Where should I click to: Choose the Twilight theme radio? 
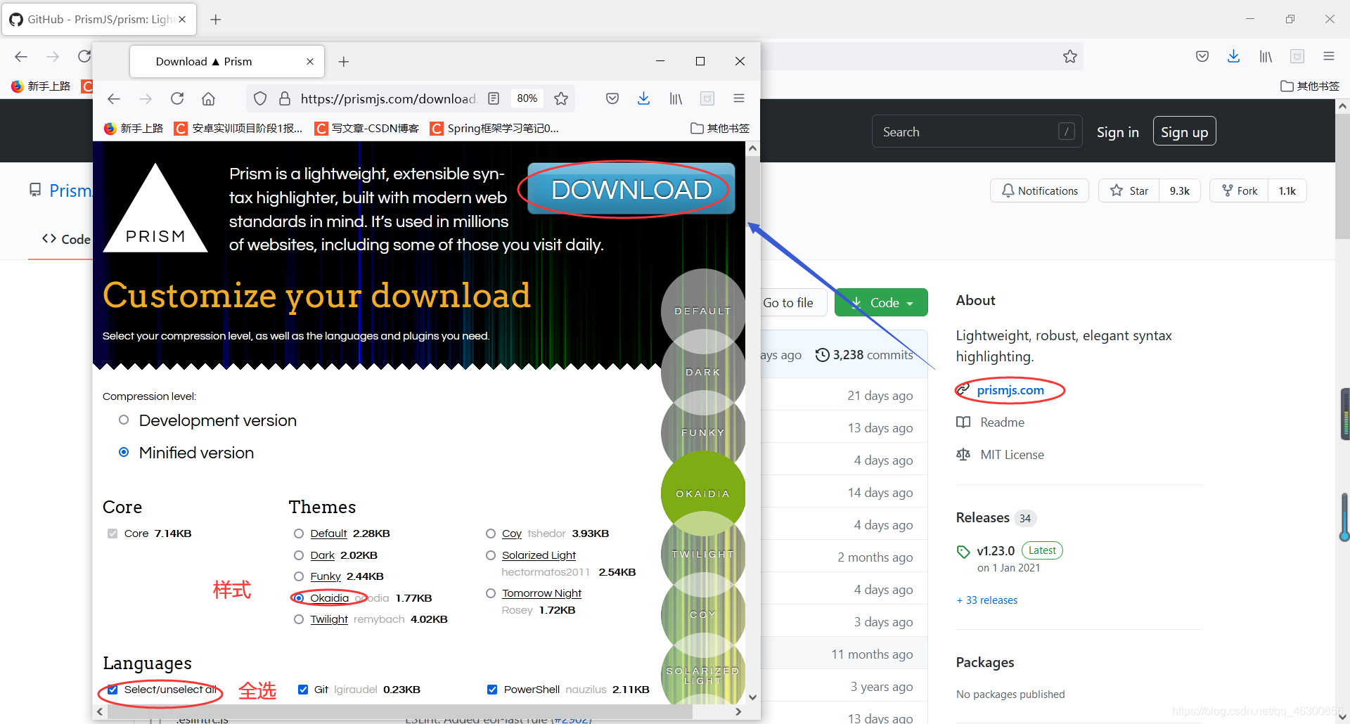[299, 619]
